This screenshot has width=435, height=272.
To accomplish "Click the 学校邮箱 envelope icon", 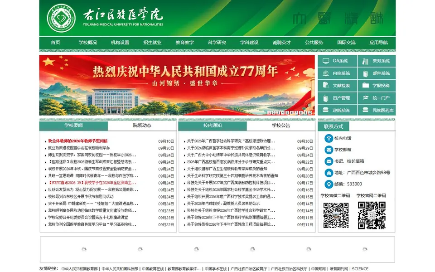I will click(329, 150).
